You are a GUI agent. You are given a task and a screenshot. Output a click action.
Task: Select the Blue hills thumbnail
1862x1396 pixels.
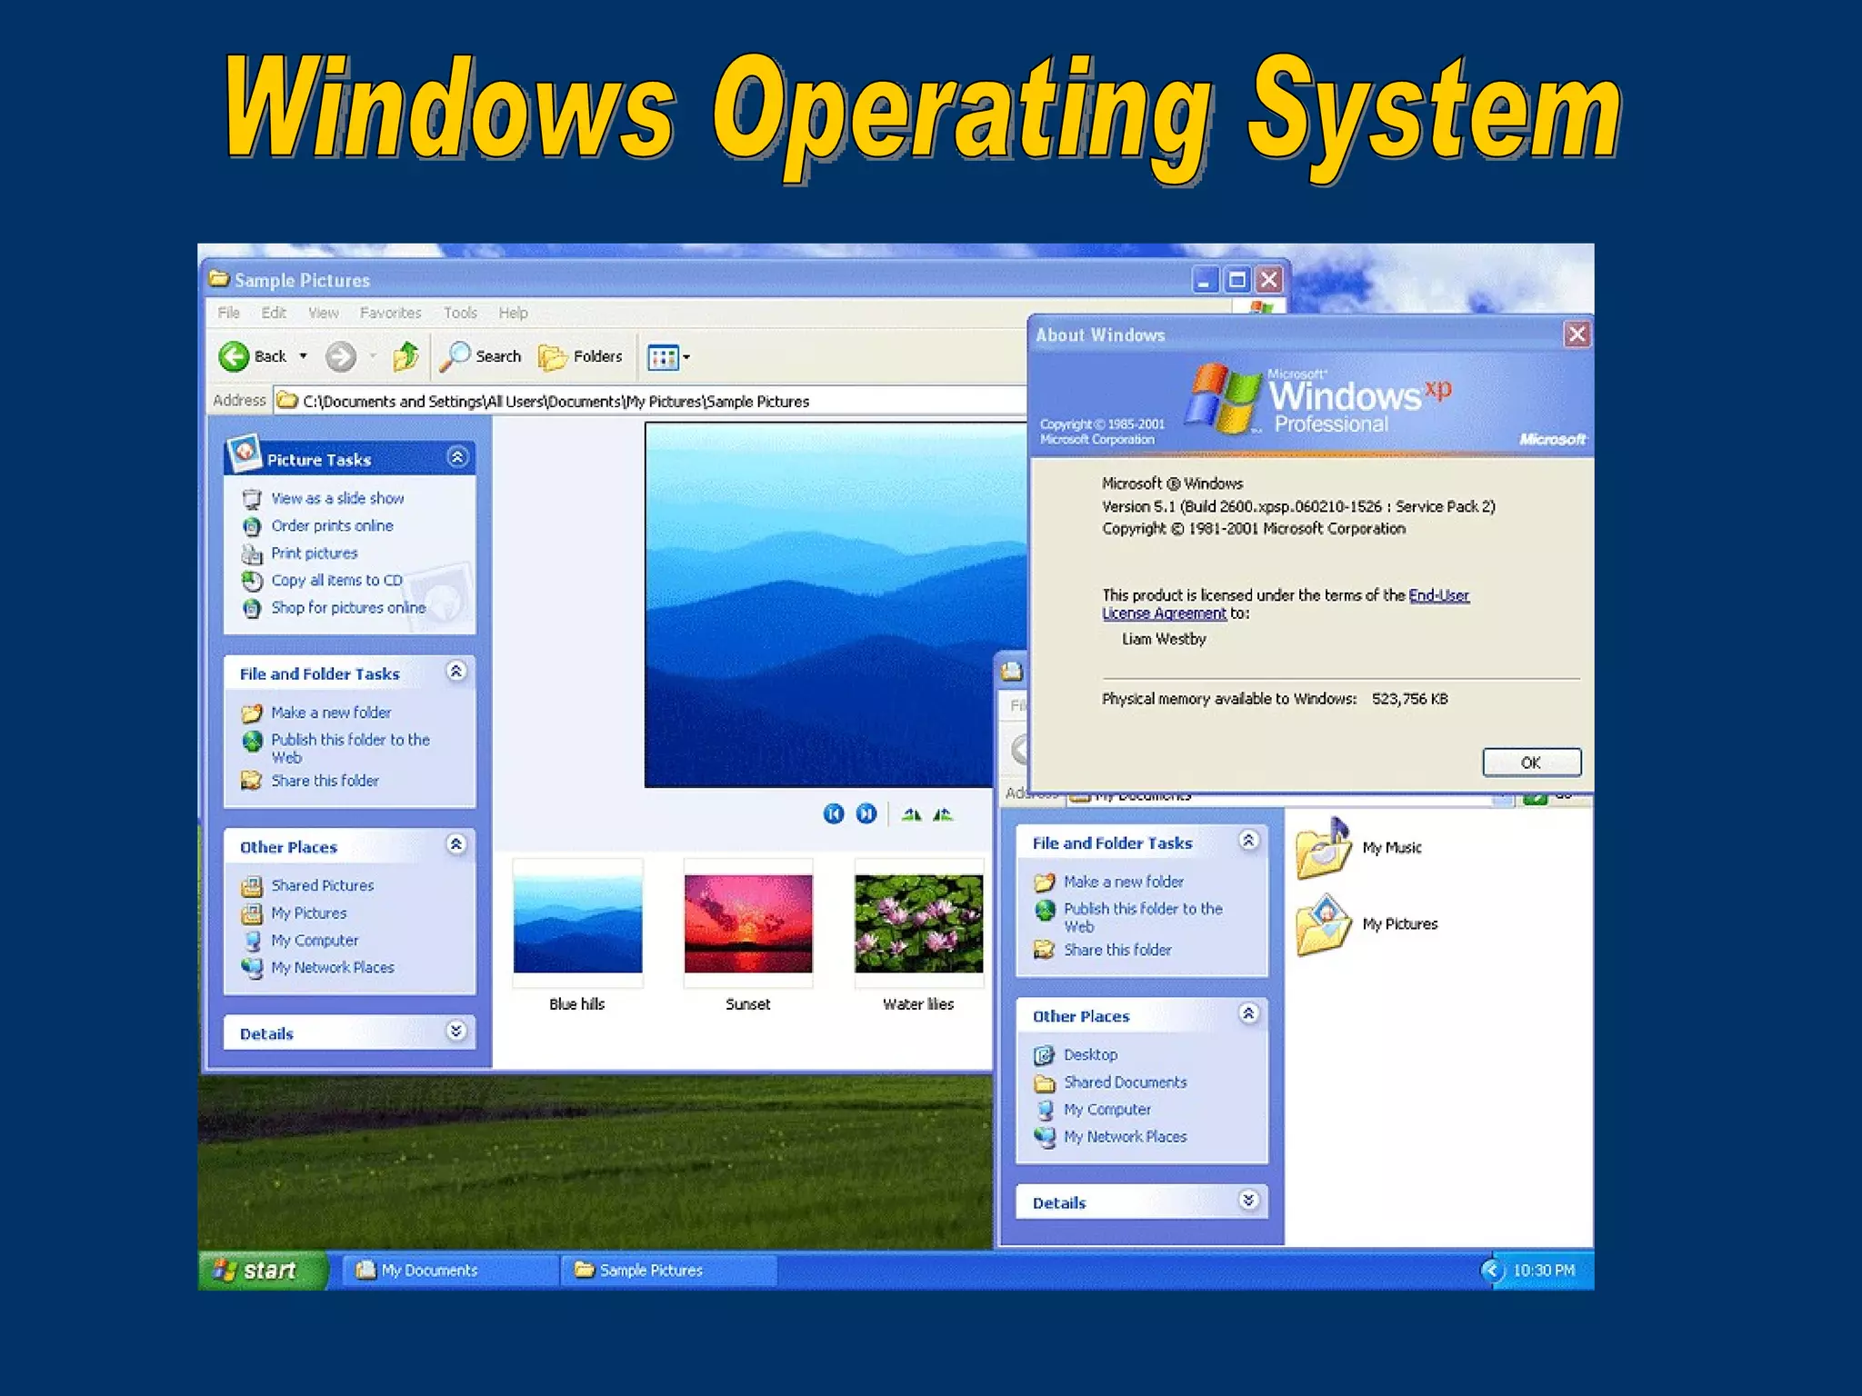577,923
